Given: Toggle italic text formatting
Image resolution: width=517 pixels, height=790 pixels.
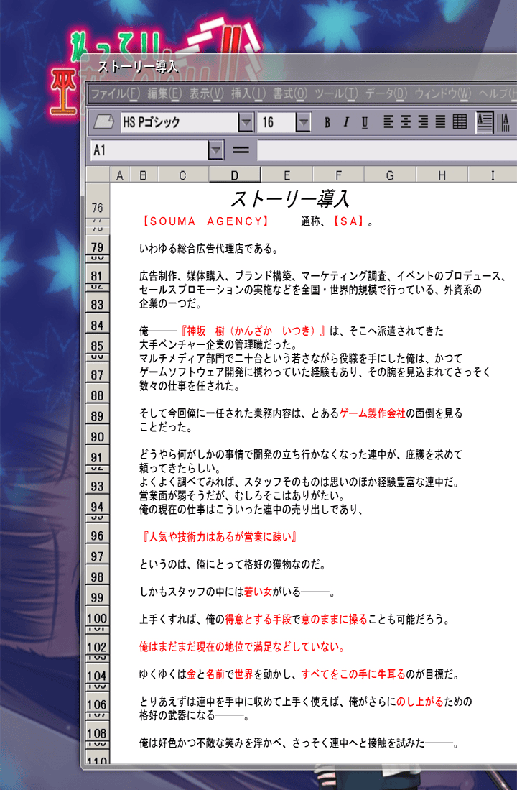Looking at the screenshot, I should pos(346,122).
